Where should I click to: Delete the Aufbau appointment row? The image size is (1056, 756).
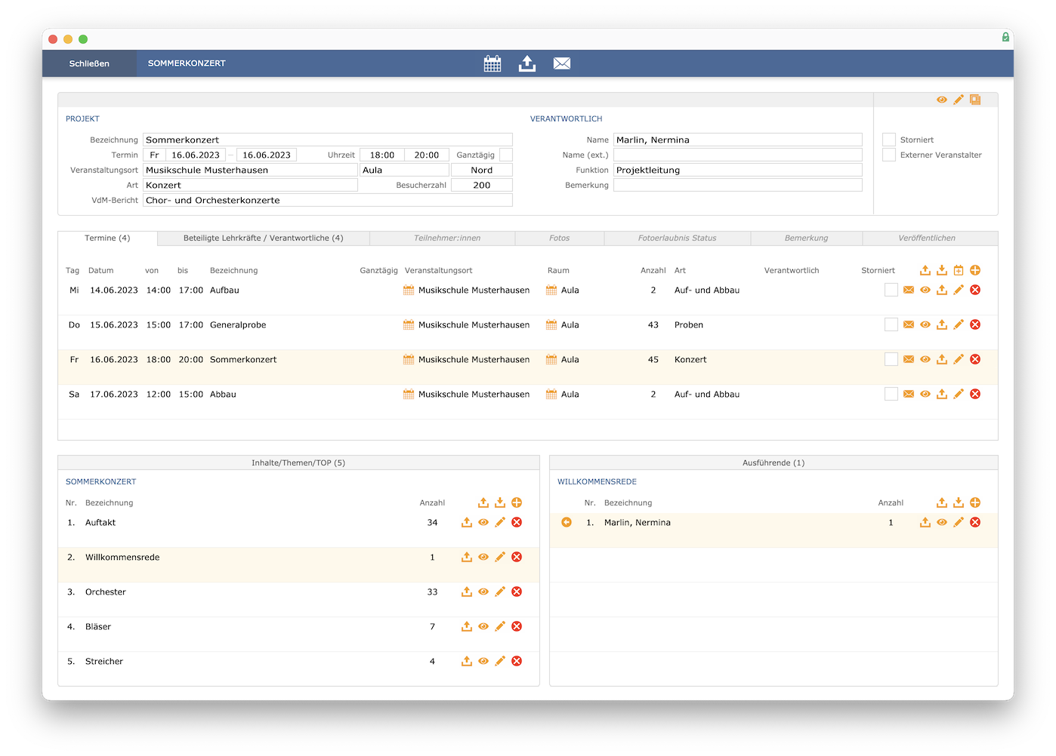975,290
